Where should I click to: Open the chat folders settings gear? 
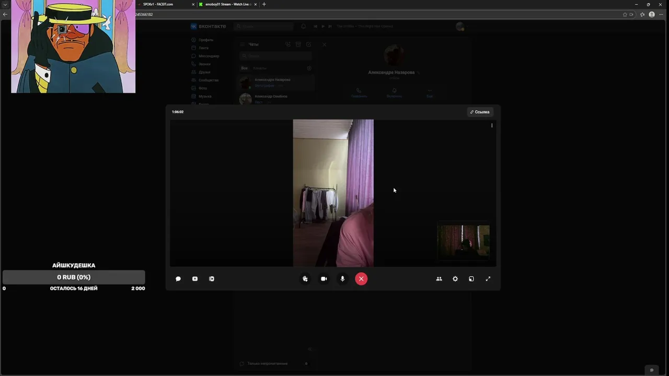click(309, 68)
